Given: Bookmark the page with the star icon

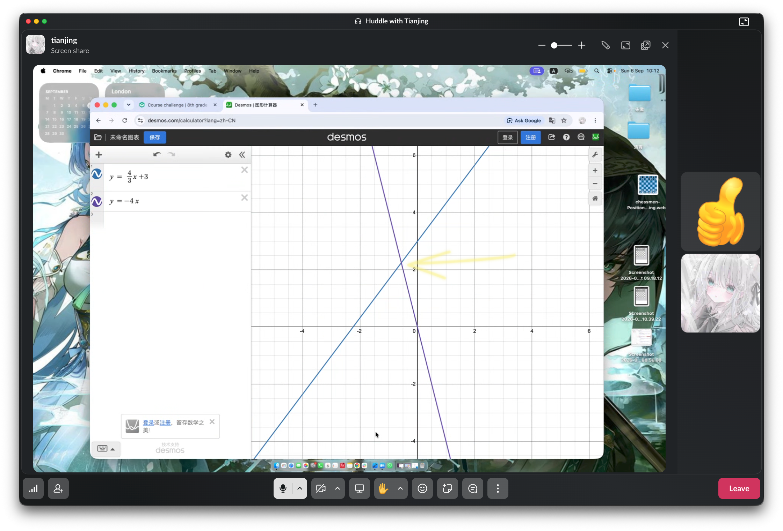Looking at the screenshot, I should 564,120.
